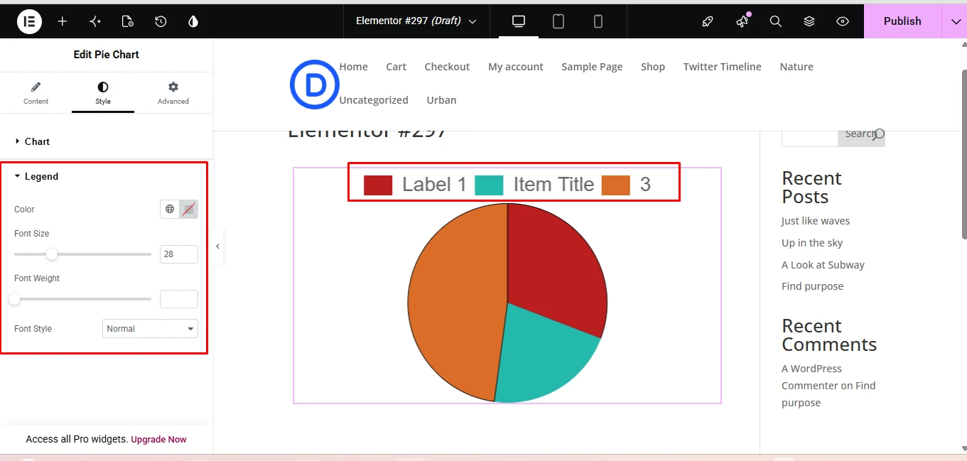Screen dimensions: 967x461
Task: Switch to tablet preview mode
Action: click(558, 21)
